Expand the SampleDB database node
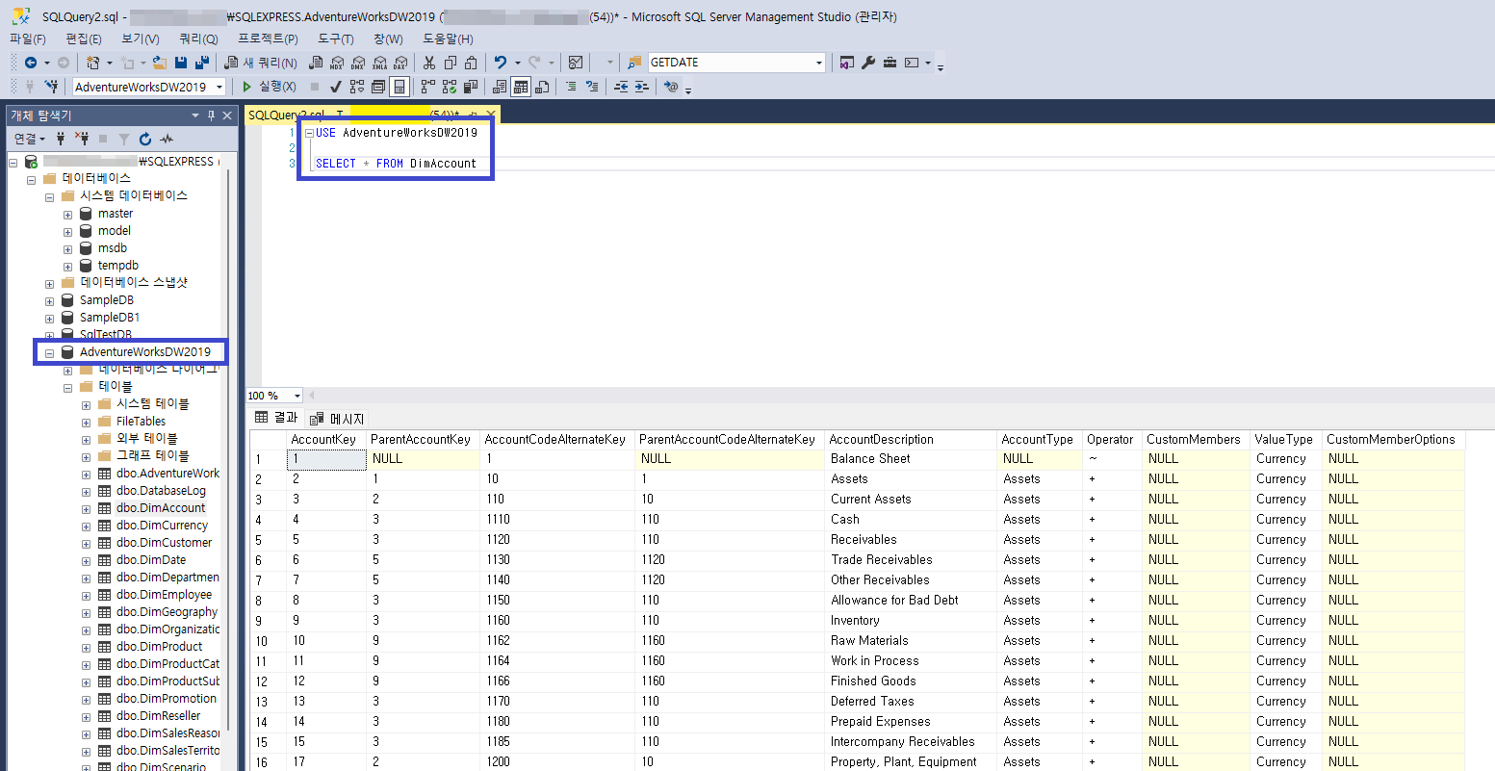Screen dimensions: 1495x771 click(x=50, y=300)
